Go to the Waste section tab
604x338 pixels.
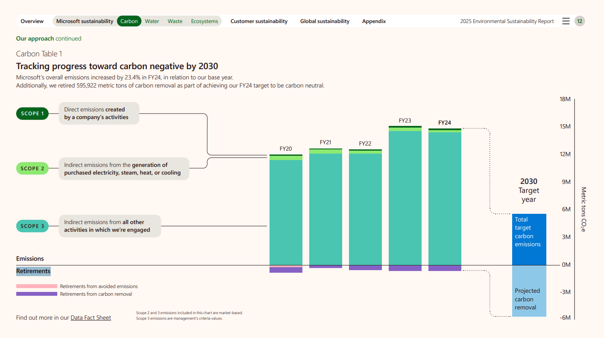coord(175,21)
